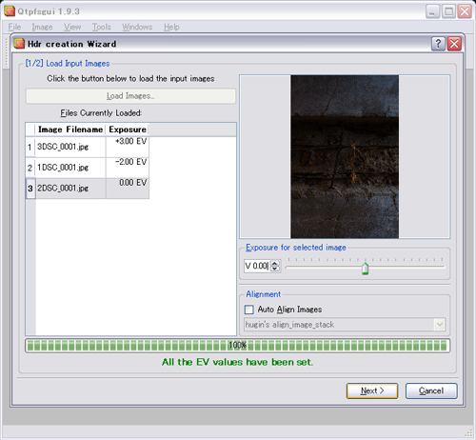Close the Hdr creation Wizard dialog
Viewport: 476px width, 440px height.
454,44
